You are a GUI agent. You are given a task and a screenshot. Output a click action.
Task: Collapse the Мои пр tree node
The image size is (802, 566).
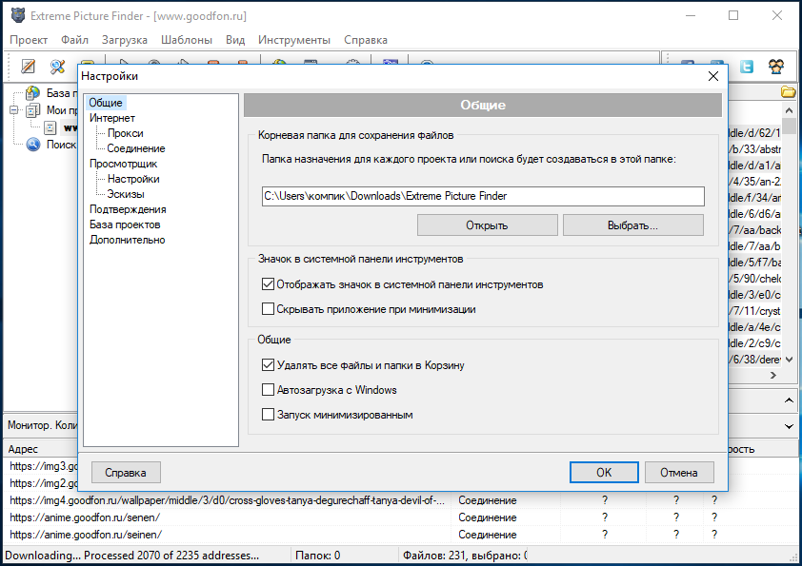click(x=13, y=109)
